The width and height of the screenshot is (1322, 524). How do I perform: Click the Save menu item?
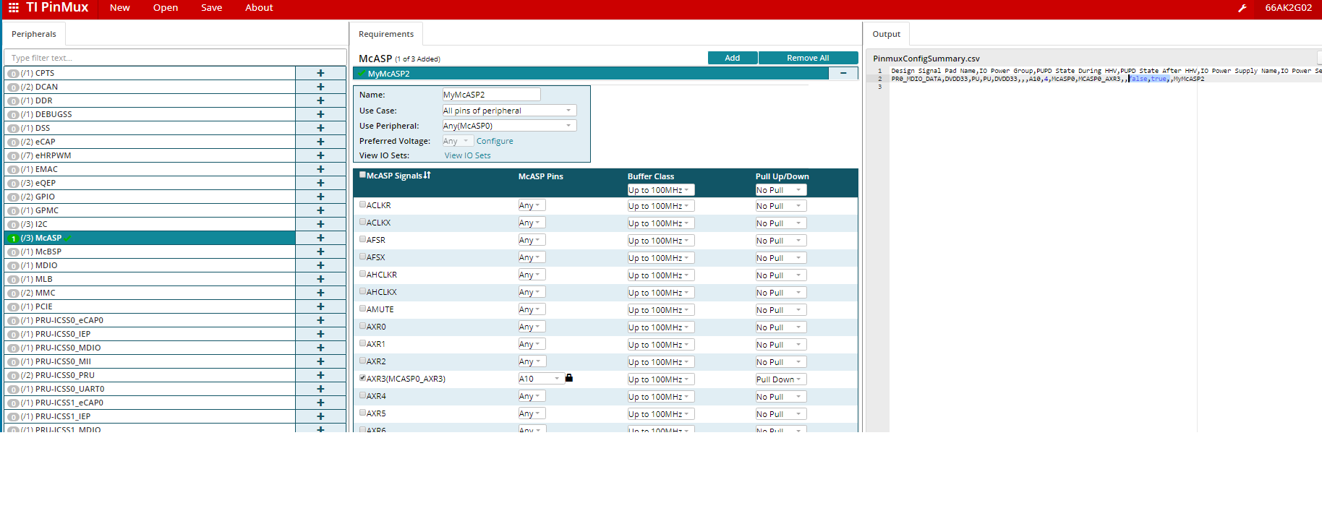pyautogui.click(x=212, y=8)
